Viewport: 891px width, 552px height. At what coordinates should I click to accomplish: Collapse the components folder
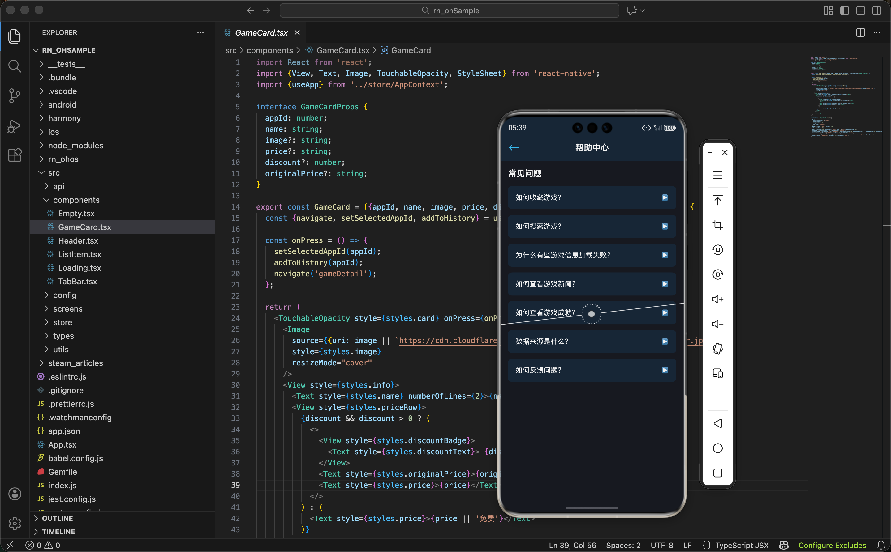point(76,200)
